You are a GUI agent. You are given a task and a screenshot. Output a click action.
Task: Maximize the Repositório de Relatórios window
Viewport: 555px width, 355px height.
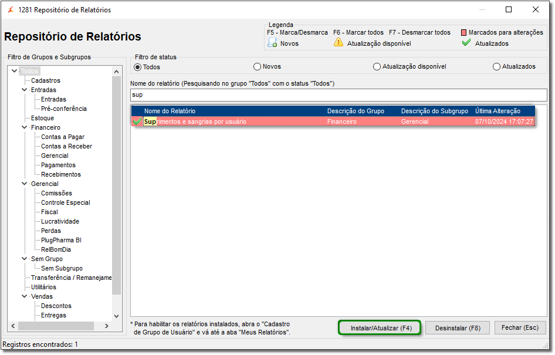click(x=509, y=9)
